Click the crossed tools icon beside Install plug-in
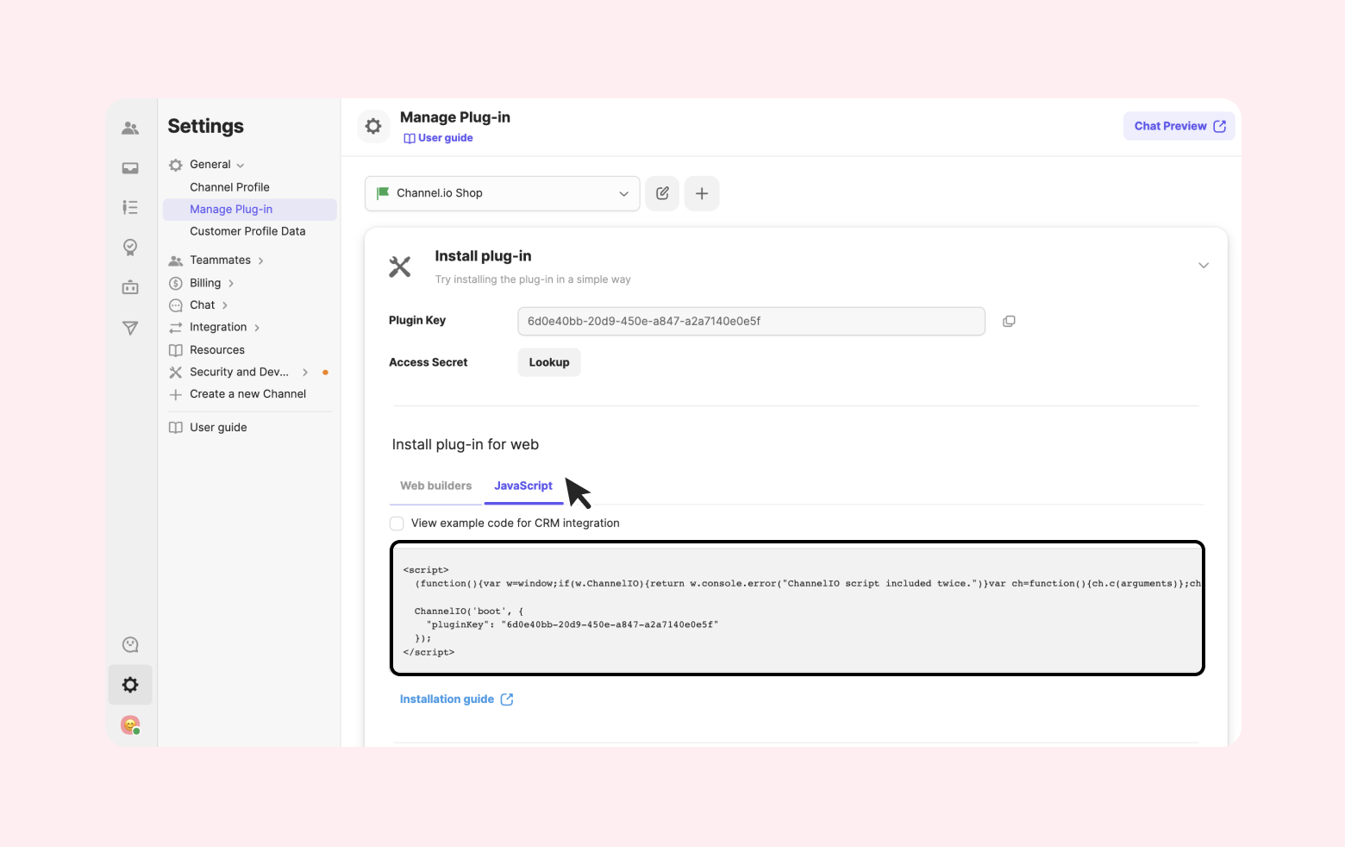Image resolution: width=1345 pixels, height=847 pixels. pyautogui.click(x=400, y=267)
